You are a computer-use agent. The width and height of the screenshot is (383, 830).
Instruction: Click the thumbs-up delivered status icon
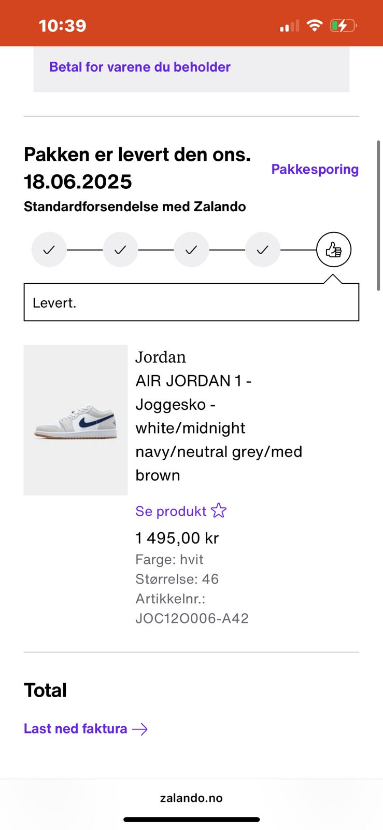334,250
